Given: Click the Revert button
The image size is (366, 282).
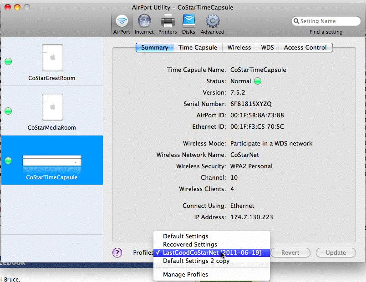Looking at the screenshot, I should tap(290, 252).
